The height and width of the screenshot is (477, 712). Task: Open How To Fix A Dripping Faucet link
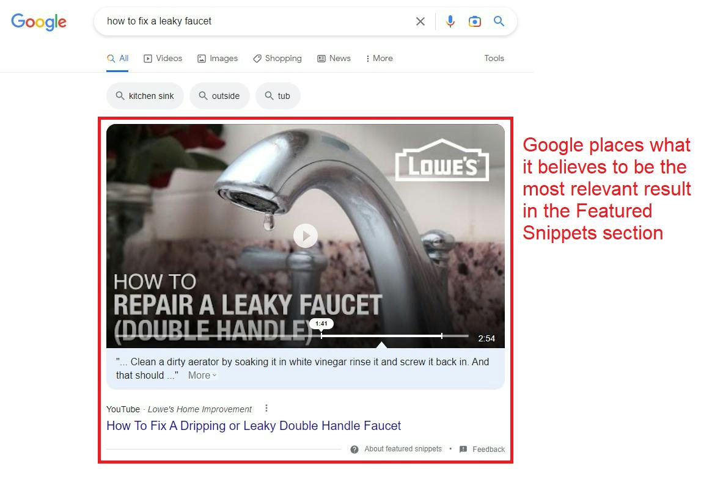tap(254, 426)
